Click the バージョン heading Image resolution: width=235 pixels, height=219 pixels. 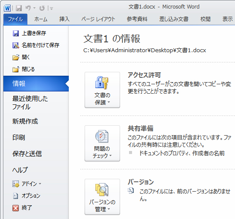pyautogui.click(x=141, y=182)
